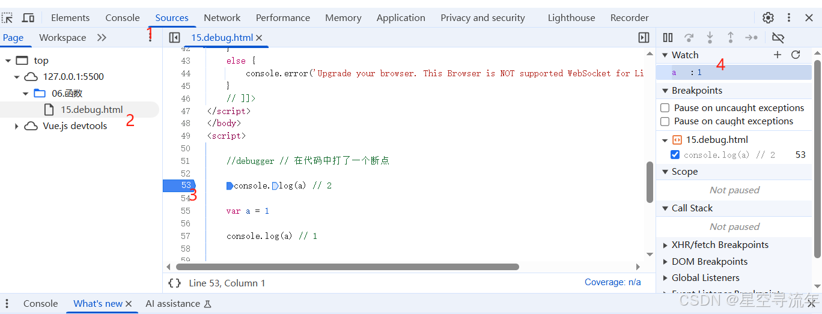Viewport: 822px width, 314px height.
Task: Open Privacy and security tab
Action: (x=483, y=17)
